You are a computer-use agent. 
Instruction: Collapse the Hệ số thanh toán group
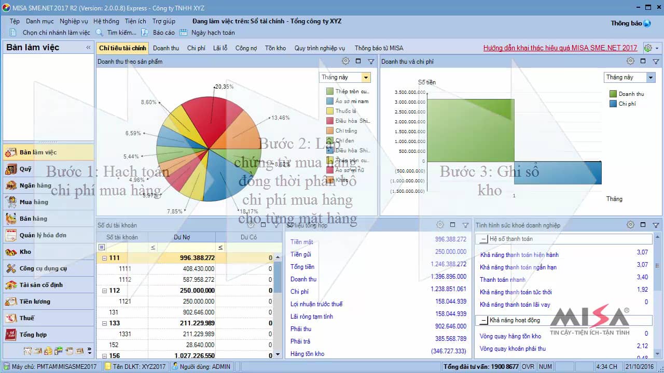pos(484,239)
